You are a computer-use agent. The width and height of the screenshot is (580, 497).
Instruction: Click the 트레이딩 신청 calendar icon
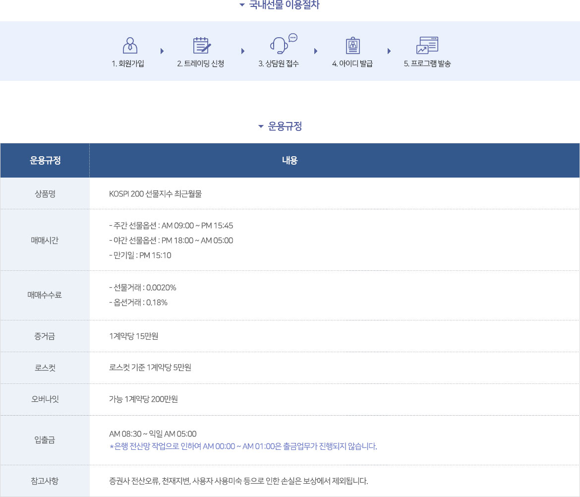tap(201, 45)
